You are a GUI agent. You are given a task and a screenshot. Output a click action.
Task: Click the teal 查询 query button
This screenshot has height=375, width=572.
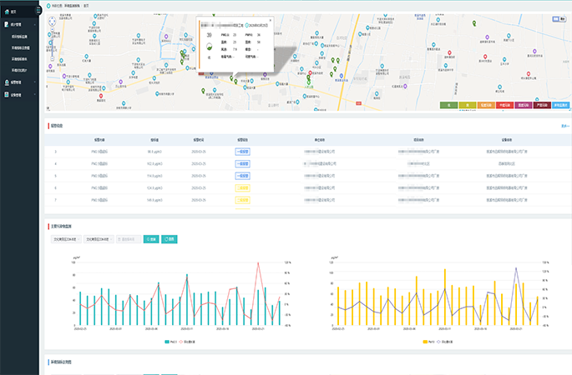150,239
